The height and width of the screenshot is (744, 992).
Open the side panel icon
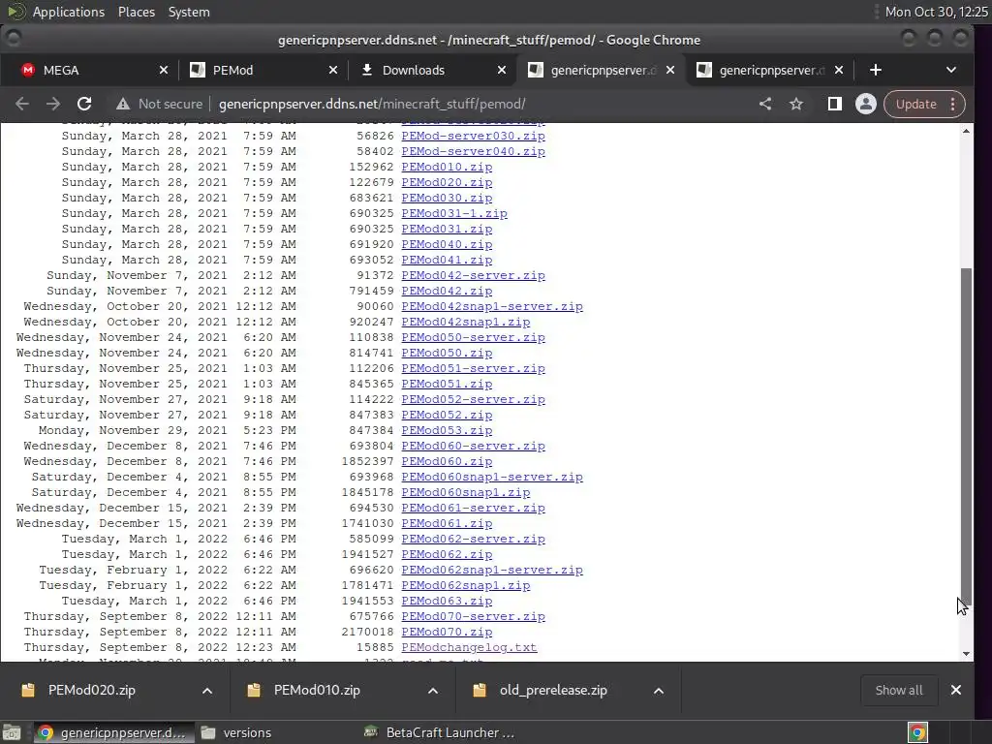coord(834,104)
